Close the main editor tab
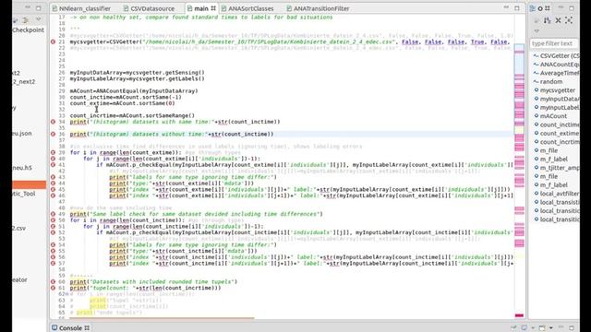 213,8
